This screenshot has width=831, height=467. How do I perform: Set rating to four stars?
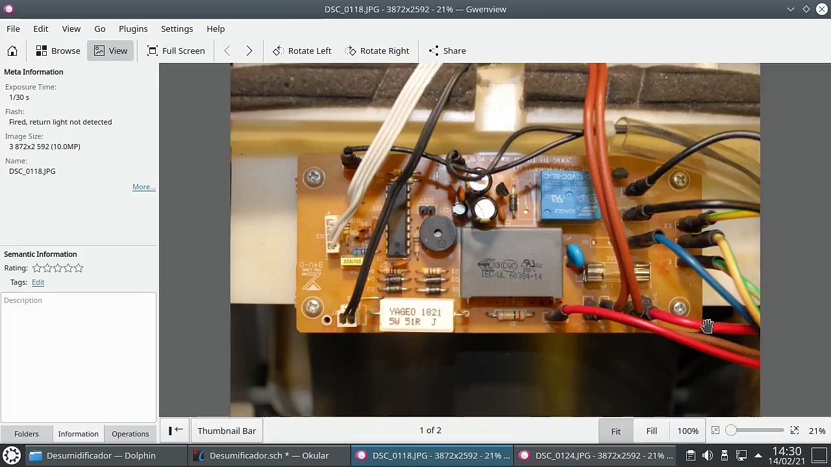68,268
